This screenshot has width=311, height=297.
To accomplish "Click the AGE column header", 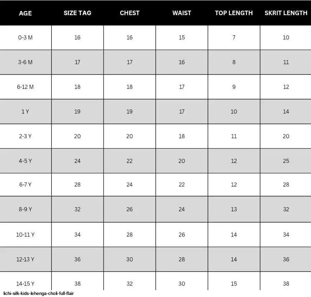I will [25, 13].
